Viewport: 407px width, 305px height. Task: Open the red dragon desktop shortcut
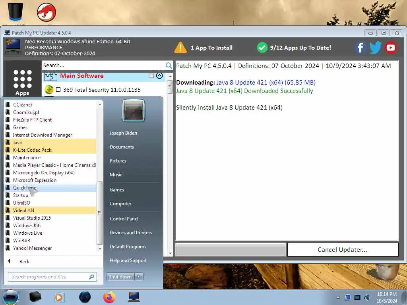47,12
